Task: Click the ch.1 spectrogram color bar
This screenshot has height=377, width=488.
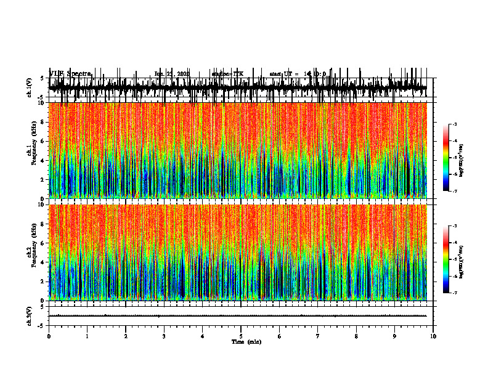Action: 446,158
